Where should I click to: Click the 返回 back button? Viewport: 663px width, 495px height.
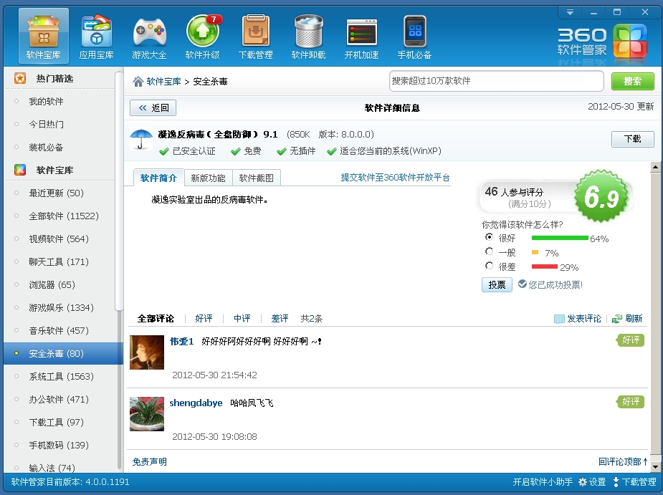[153, 107]
